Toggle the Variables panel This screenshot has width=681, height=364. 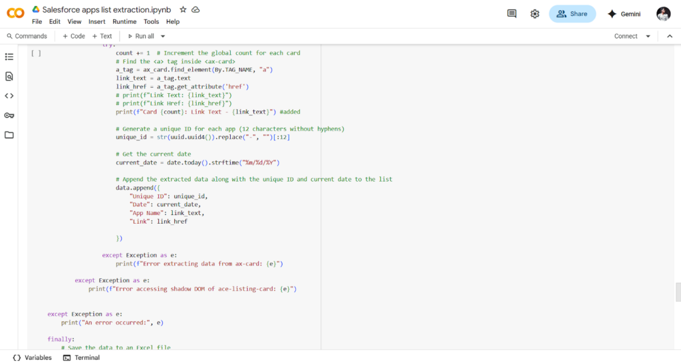[x=32, y=357]
